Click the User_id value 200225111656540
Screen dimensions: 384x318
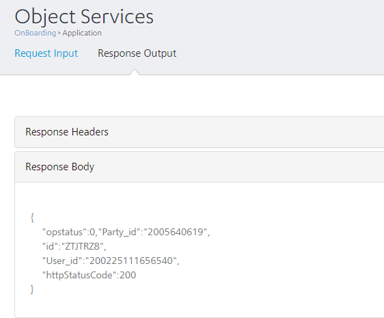coord(131,261)
